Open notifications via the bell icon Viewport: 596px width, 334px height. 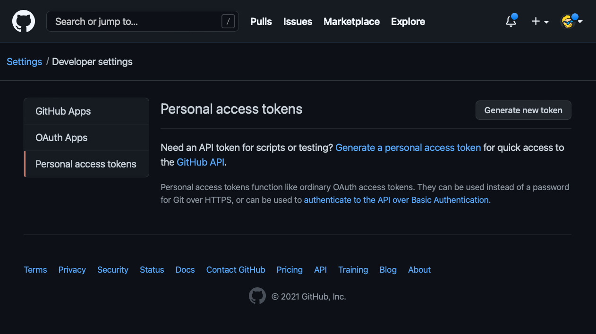[511, 22]
